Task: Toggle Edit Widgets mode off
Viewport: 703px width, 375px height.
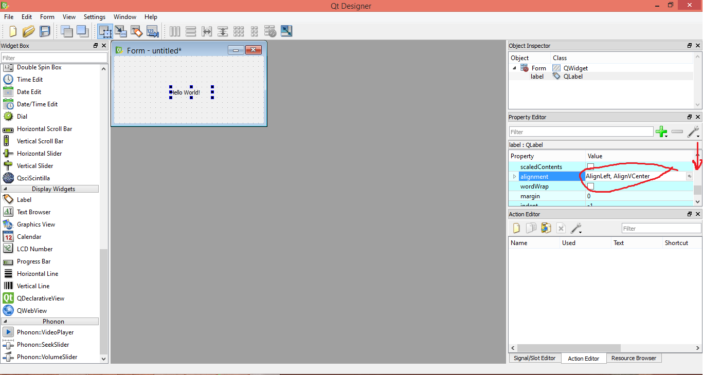Action: (105, 31)
